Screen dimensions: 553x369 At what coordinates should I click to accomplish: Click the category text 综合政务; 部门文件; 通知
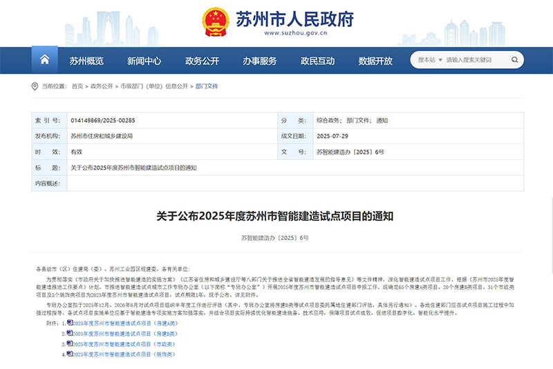352,120
